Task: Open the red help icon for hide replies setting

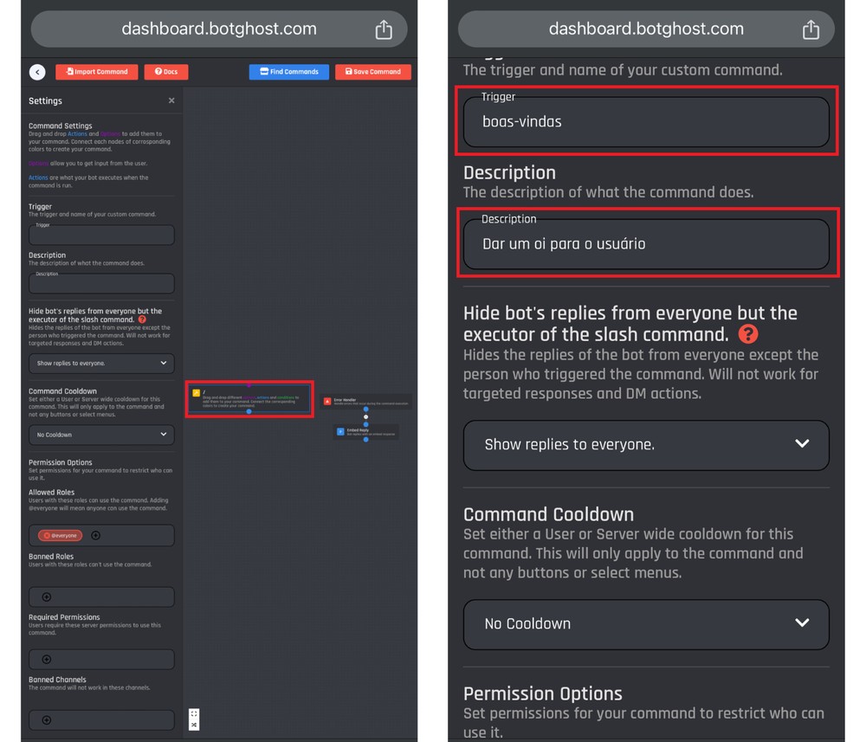Action: click(x=747, y=333)
